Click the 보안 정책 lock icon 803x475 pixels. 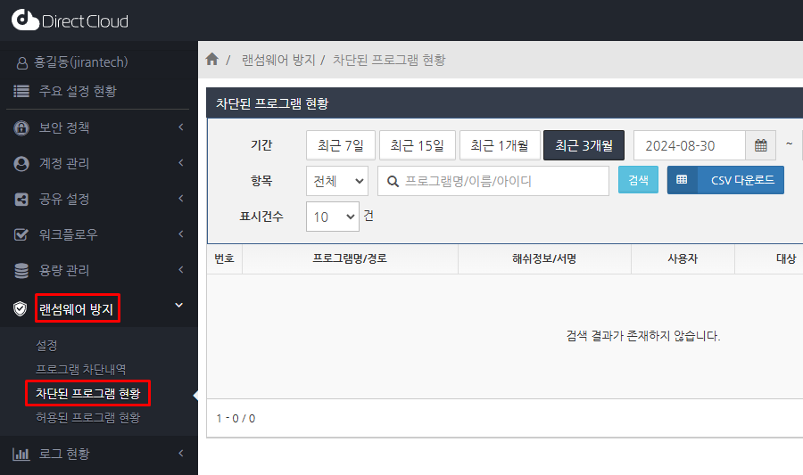[x=21, y=127]
